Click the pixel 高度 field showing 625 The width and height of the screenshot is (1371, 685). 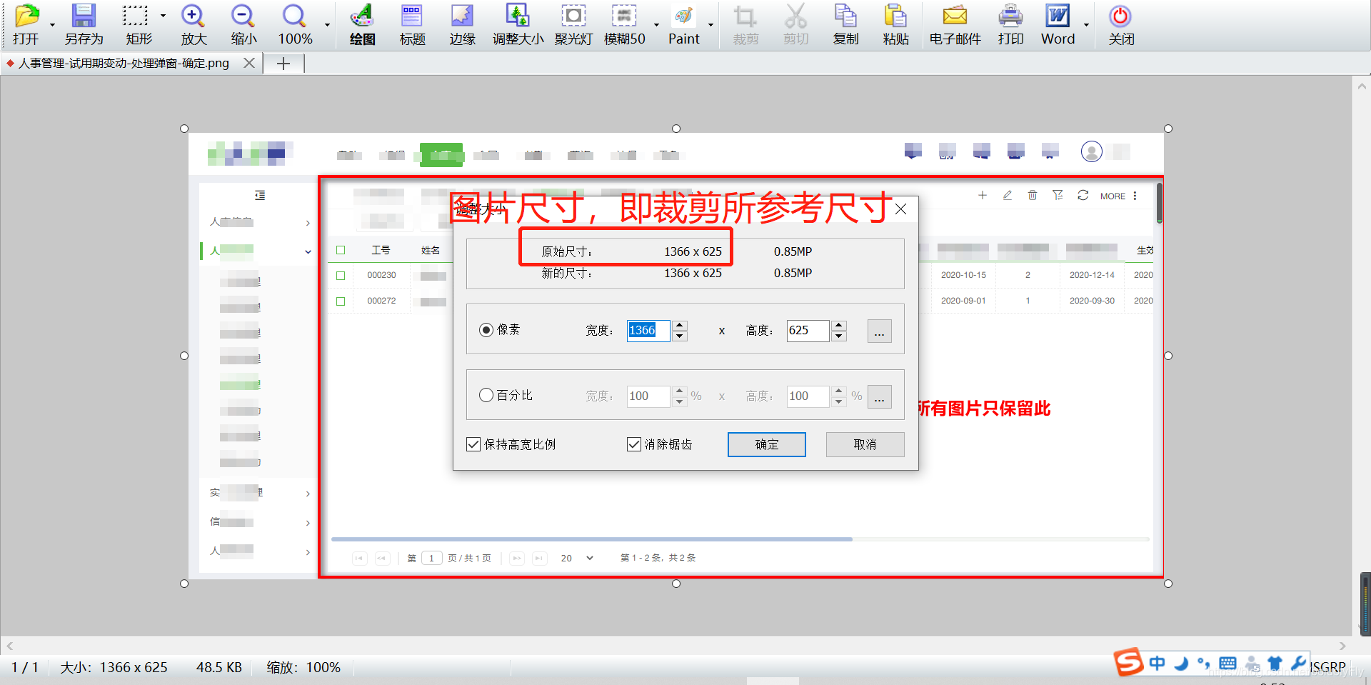tap(808, 331)
